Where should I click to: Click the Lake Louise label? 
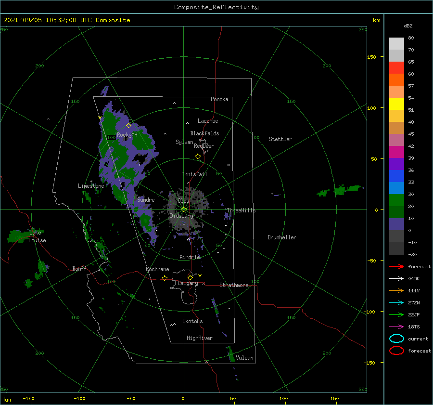(37, 236)
